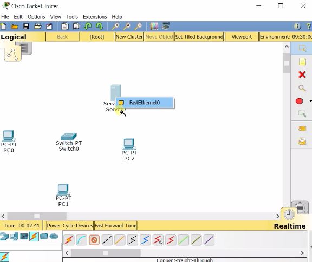The image size is (312, 262).
Task: Select the red ellipse Draw shape tool
Action: (300, 101)
